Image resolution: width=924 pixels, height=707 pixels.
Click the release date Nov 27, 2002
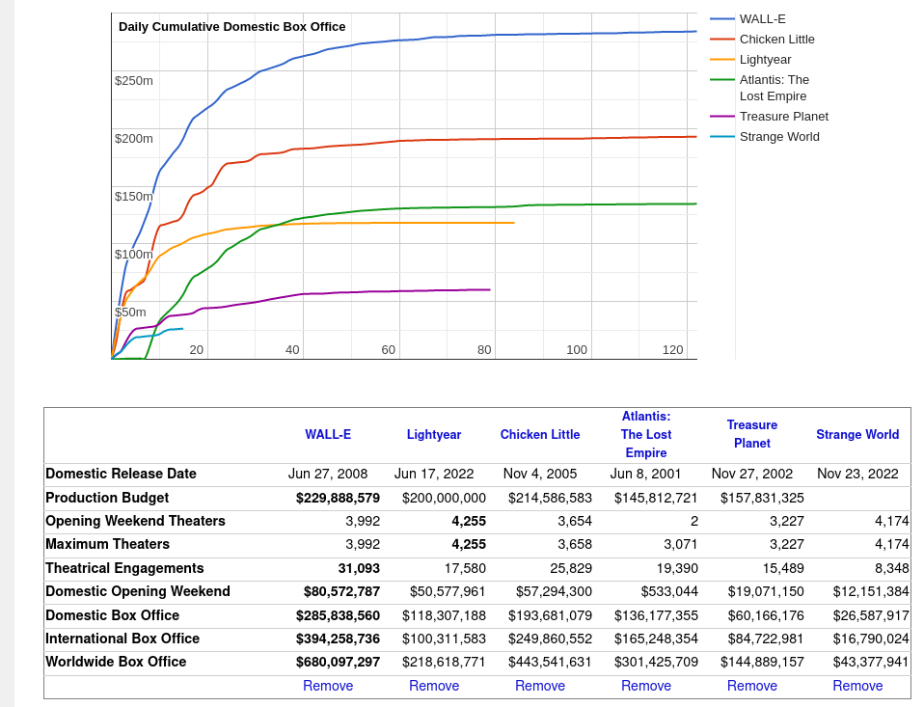click(752, 474)
